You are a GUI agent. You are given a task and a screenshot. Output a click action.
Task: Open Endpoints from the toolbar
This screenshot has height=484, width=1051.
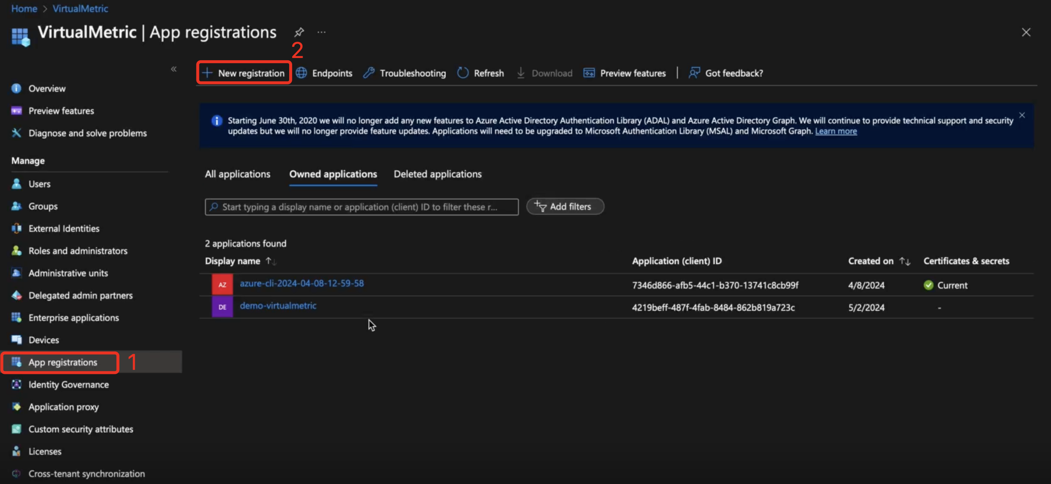click(x=325, y=73)
